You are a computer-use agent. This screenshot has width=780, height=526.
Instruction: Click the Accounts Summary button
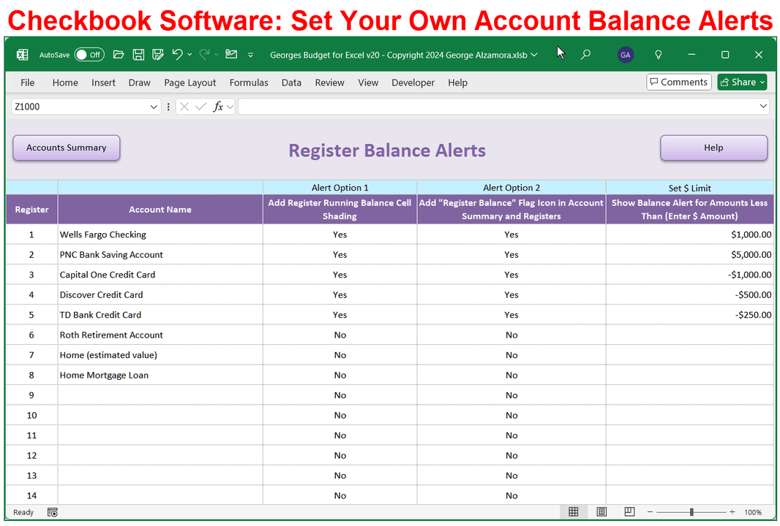(x=66, y=148)
